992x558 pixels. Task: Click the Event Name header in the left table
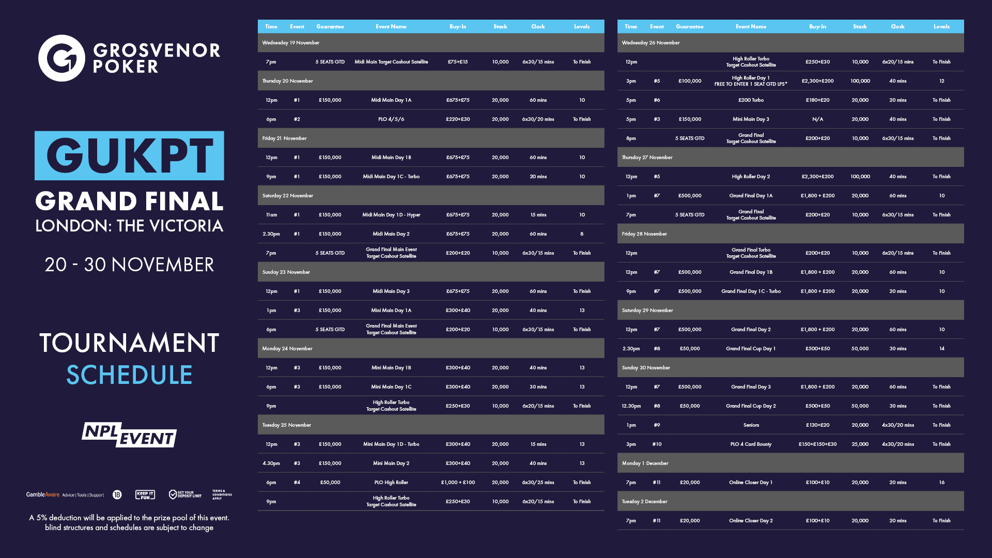click(x=391, y=26)
